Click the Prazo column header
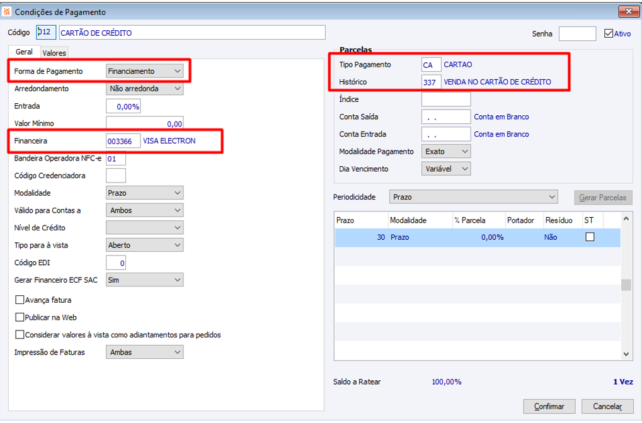Screen dimensions: 642x423 click(361, 220)
